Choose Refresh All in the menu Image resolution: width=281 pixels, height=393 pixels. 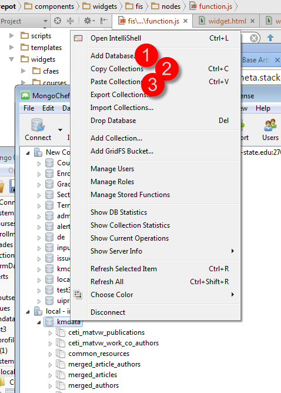(107, 282)
